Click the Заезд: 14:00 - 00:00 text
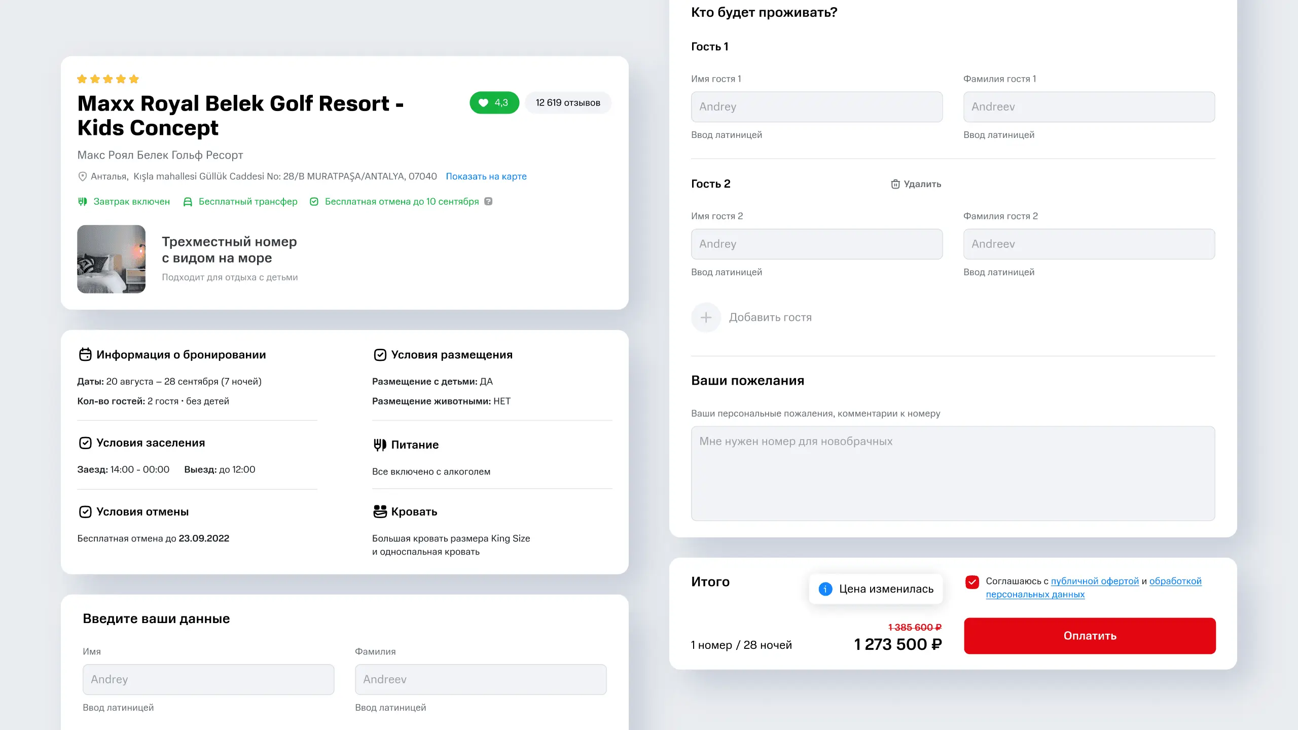This screenshot has height=730, width=1298. point(123,470)
